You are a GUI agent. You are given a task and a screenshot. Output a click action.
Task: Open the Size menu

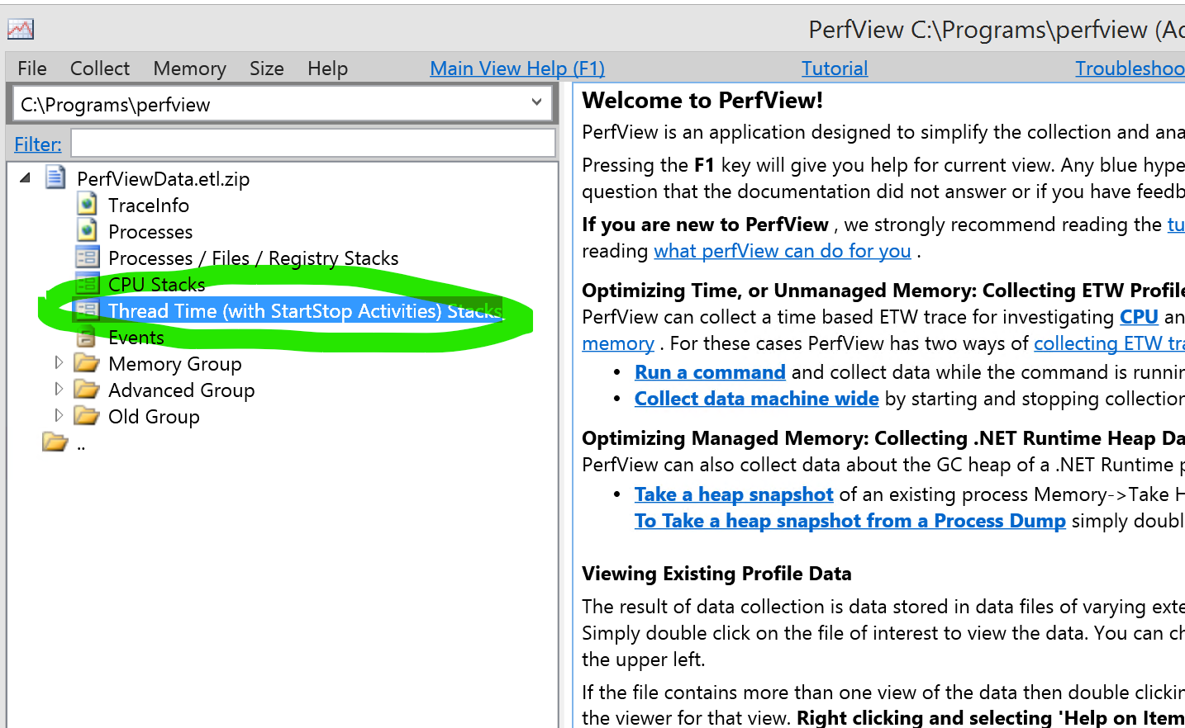(267, 69)
